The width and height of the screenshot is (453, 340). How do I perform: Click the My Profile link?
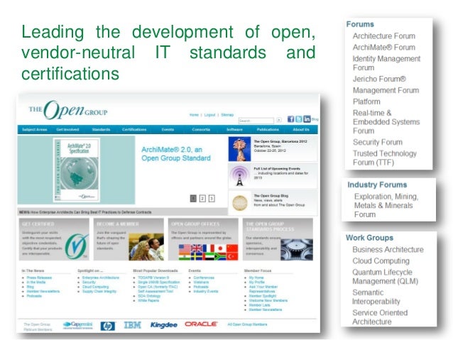click(x=257, y=283)
